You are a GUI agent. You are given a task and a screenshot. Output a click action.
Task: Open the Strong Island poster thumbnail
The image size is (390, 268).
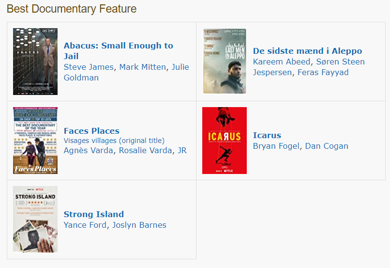35,219
